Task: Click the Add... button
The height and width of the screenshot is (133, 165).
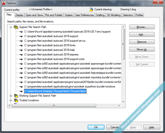Action: (x=142, y=34)
